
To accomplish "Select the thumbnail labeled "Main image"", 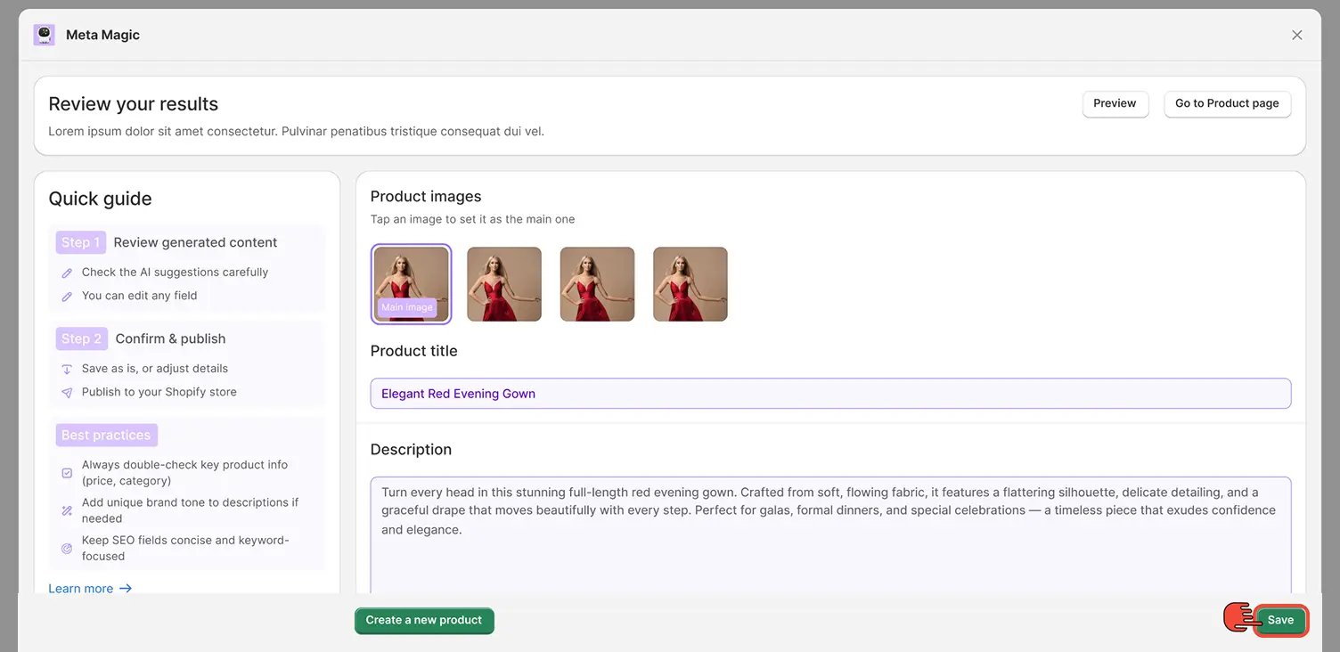I will click(x=411, y=284).
